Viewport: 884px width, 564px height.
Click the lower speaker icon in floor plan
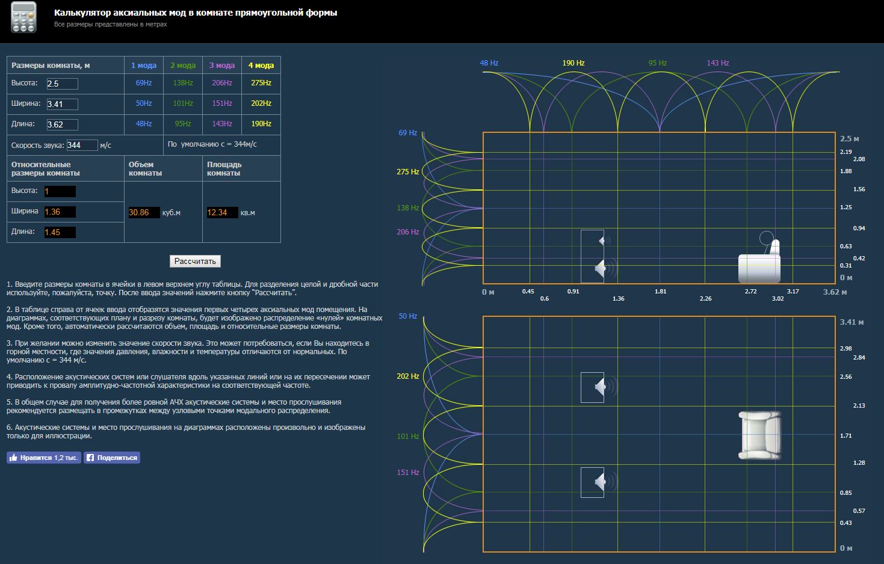(605, 482)
